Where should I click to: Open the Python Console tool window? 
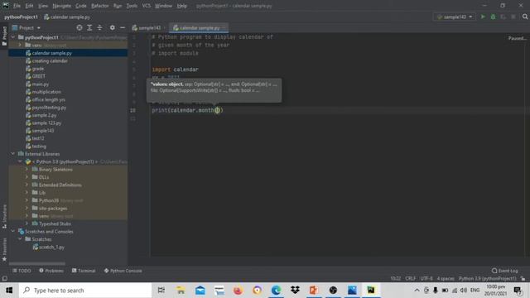point(123,271)
